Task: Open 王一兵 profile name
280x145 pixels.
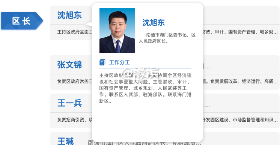Action: (69, 103)
